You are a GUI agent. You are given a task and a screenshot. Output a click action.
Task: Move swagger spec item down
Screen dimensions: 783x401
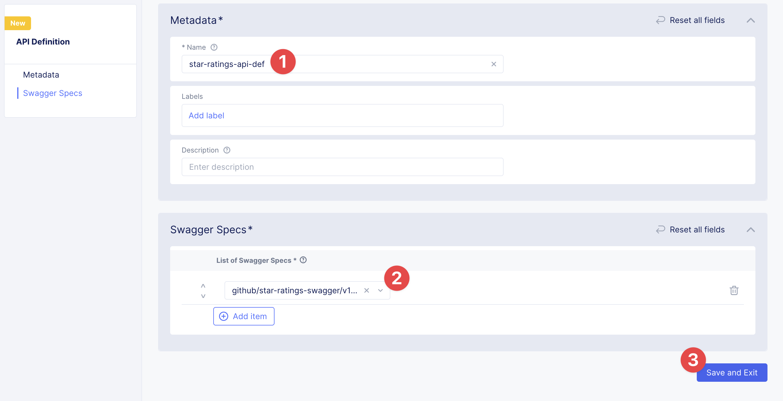coord(203,296)
